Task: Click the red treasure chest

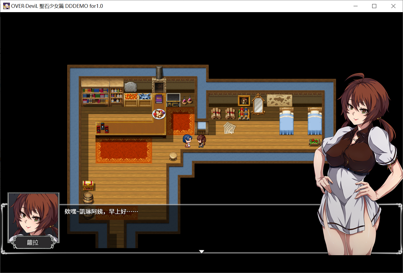Action: pyautogui.click(x=88, y=185)
